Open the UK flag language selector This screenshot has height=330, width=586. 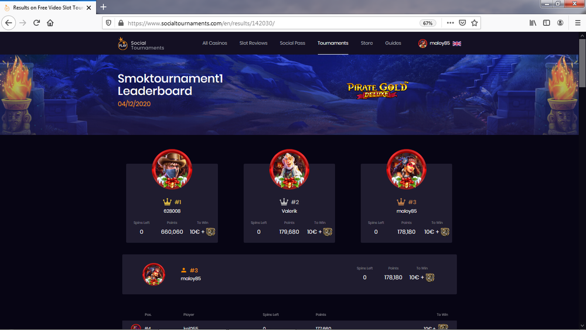point(456,43)
